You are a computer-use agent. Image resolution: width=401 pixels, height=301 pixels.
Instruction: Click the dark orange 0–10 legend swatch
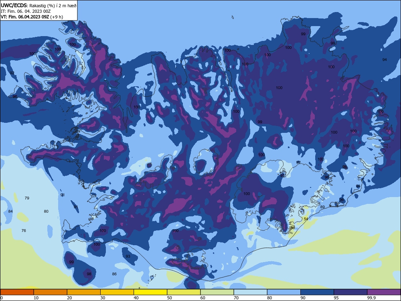[17, 292]
